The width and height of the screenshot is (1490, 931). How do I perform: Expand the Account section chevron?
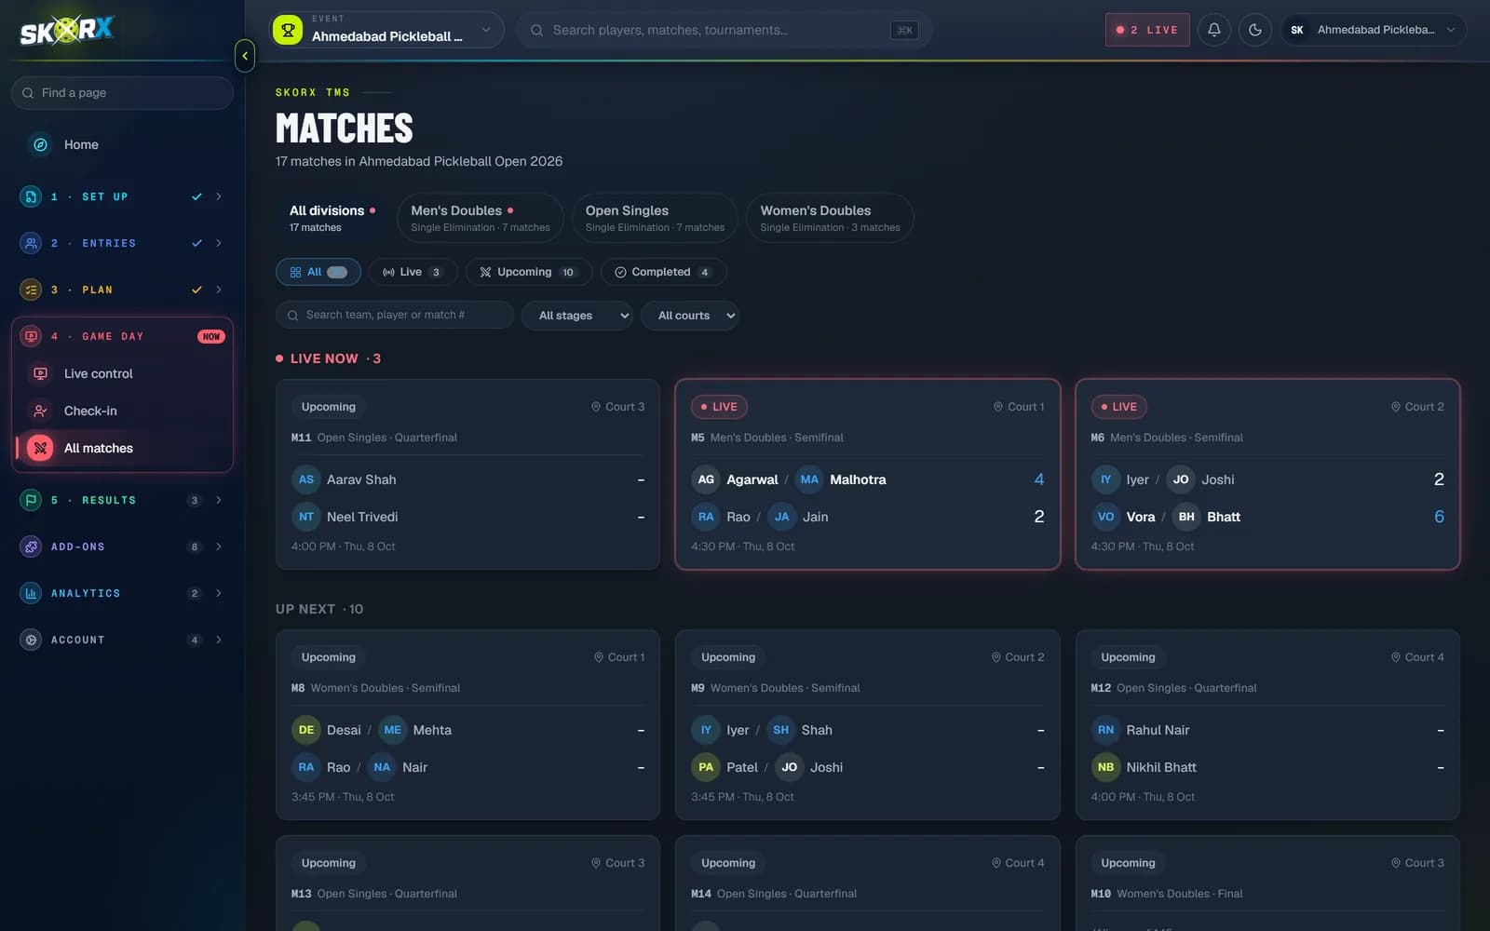tap(219, 640)
